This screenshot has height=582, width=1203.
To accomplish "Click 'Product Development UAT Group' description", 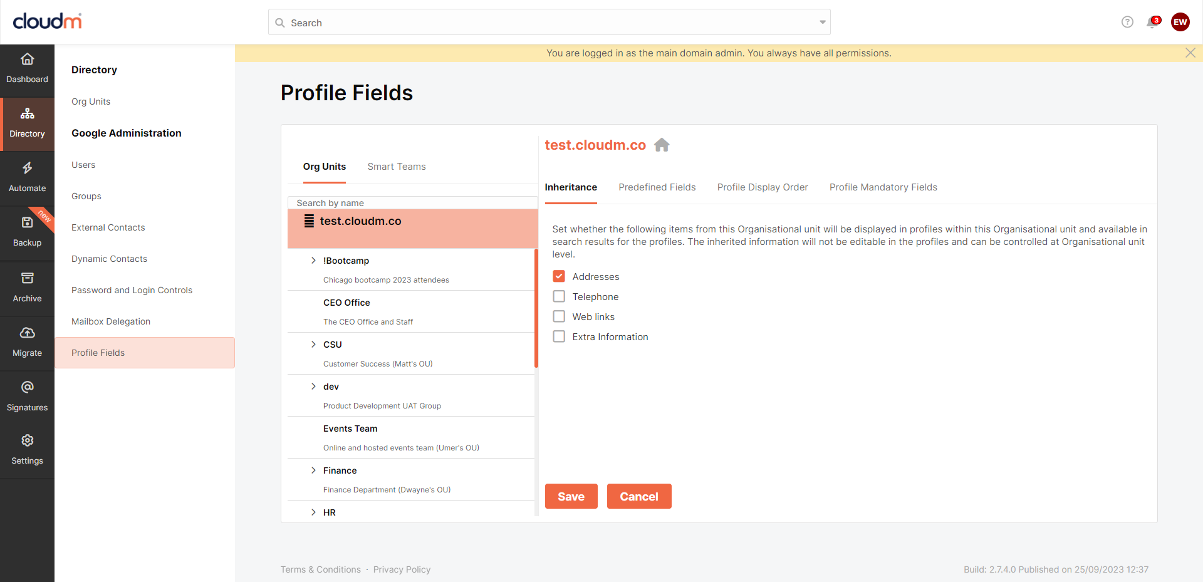I will click(382, 406).
